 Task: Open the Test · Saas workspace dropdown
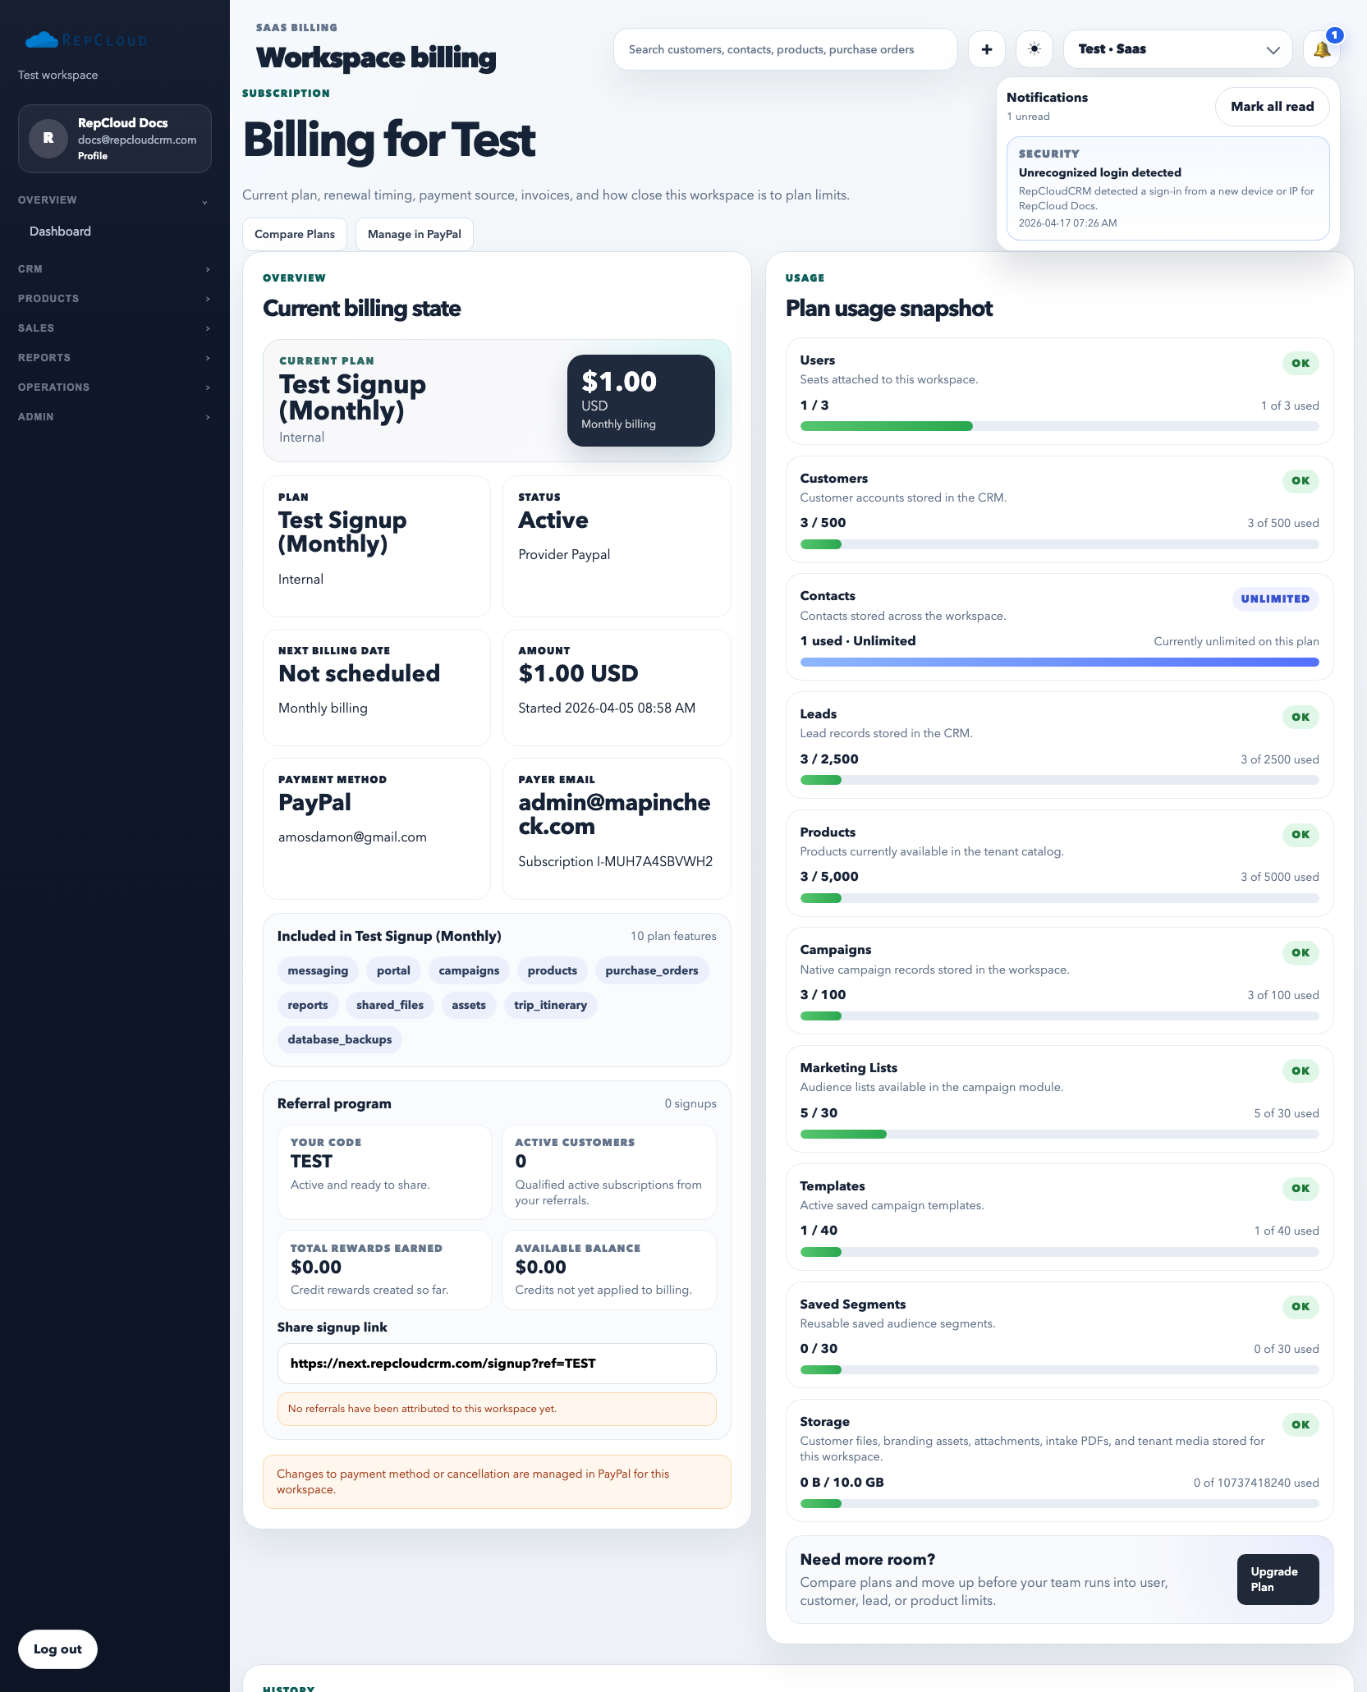pyautogui.click(x=1178, y=49)
